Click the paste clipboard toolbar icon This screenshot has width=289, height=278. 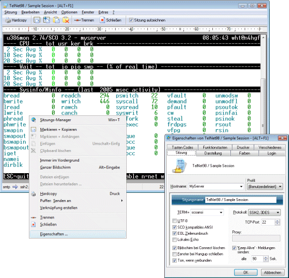(x=56, y=20)
